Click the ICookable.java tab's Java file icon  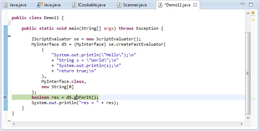(74, 5)
